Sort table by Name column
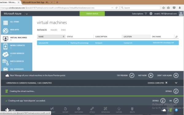 [x=51, y=37]
